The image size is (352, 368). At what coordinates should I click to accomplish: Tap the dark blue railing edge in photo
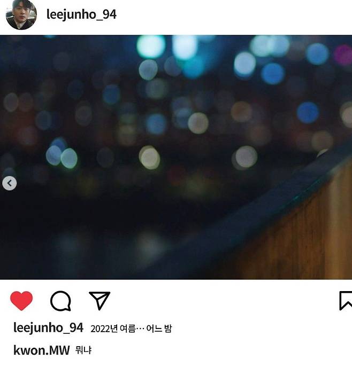(x=270, y=202)
